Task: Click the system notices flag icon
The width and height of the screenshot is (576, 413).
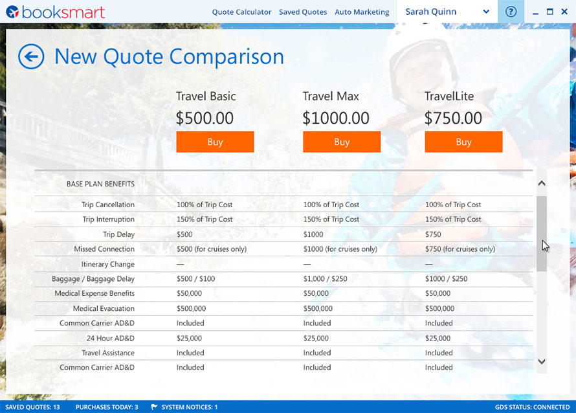Action: tap(154, 407)
